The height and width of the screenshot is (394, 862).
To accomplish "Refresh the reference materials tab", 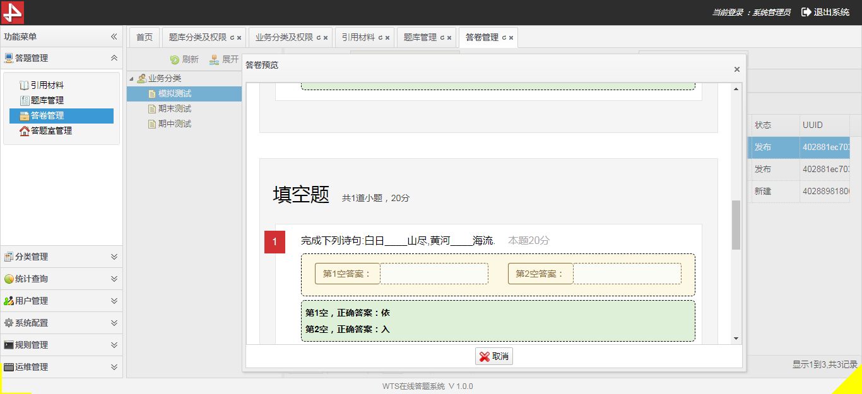I will pyautogui.click(x=381, y=38).
